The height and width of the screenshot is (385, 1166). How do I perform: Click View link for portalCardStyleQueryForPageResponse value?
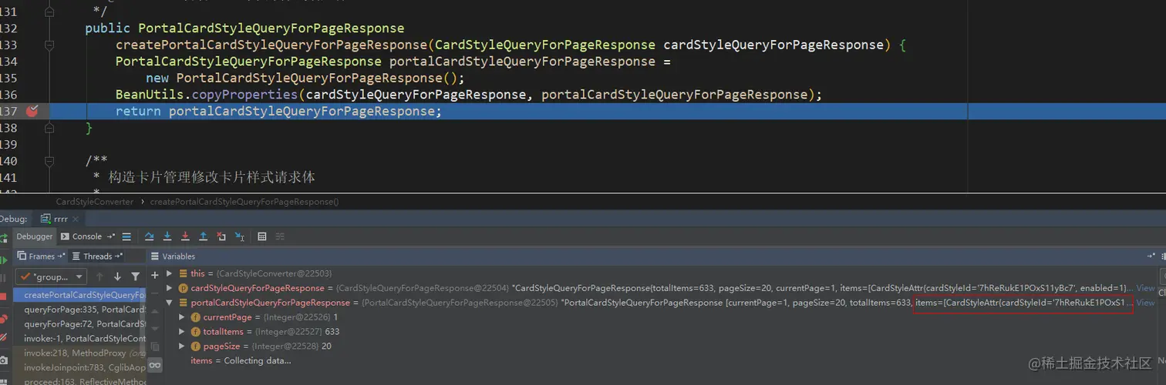point(1145,303)
